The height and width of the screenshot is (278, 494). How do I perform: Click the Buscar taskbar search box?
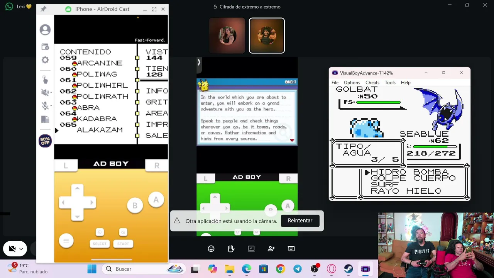[x=144, y=269]
